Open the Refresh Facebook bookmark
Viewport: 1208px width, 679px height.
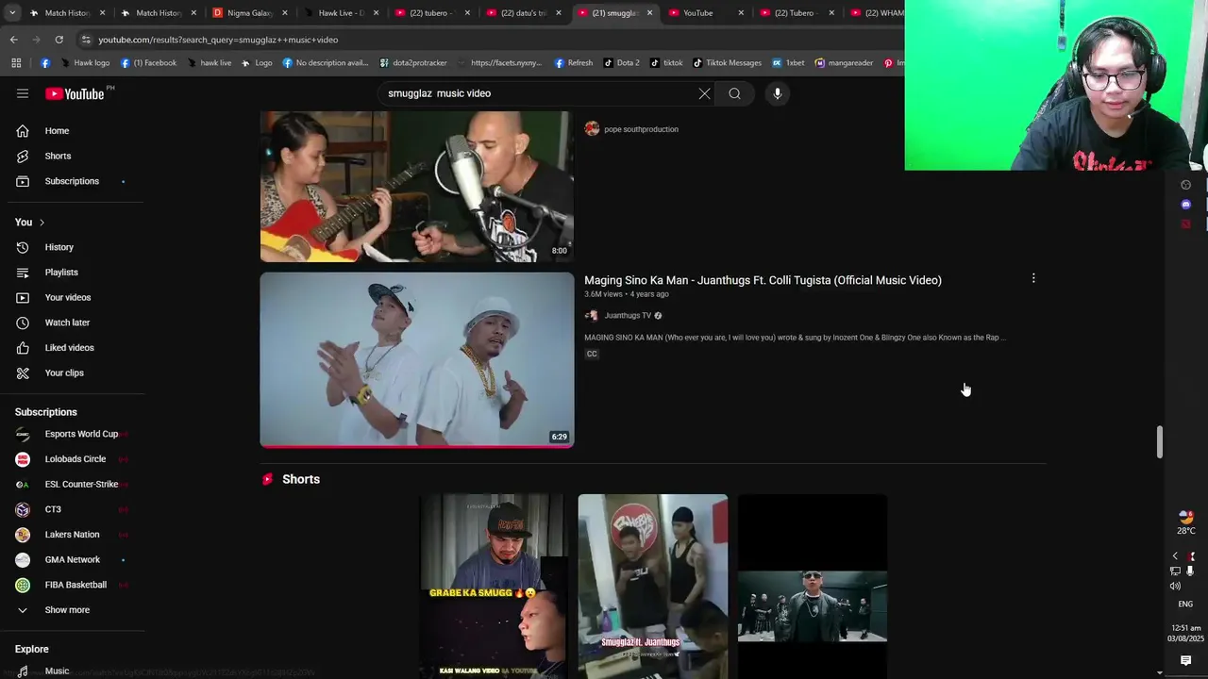574,63
